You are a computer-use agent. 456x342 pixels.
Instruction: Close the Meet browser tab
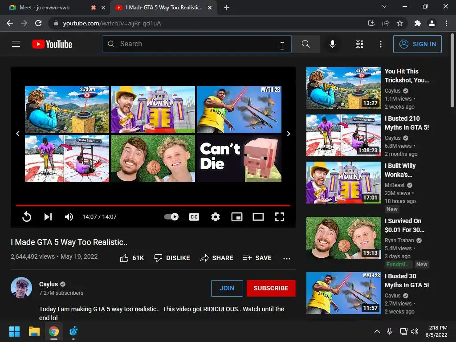coord(103,8)
